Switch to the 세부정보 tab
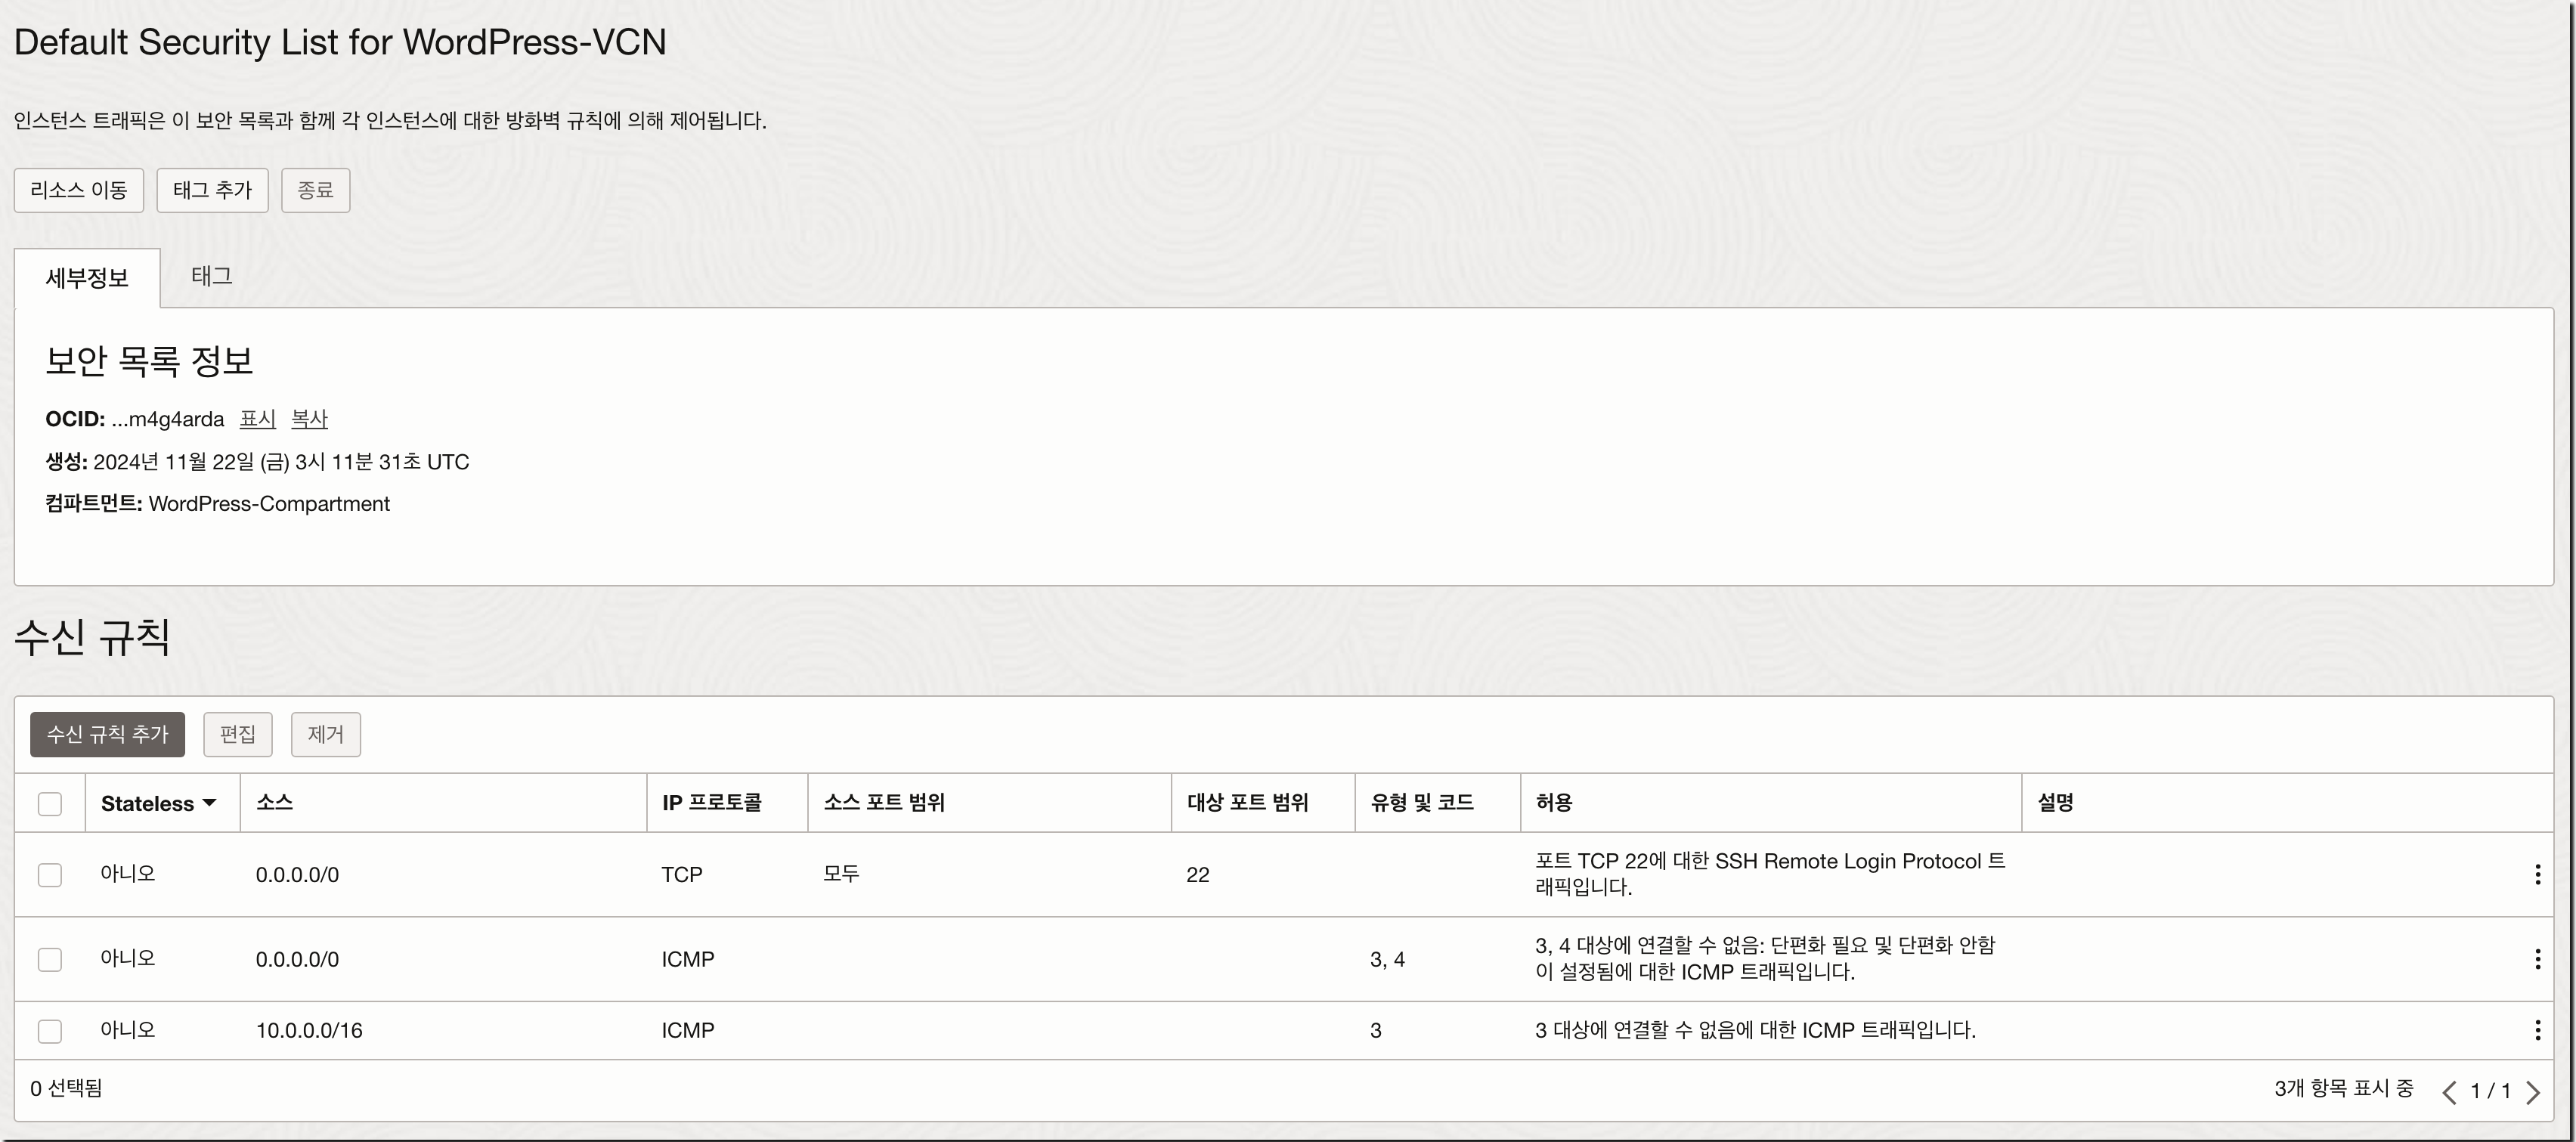Image resolution: width=2576 pixels, height=1142 pixels. (87, 278)
